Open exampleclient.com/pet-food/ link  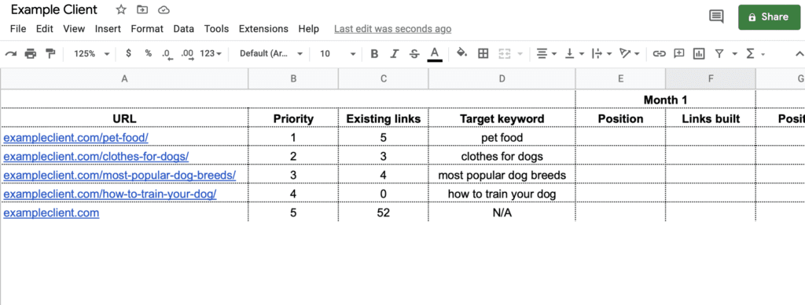pyautogui.click(x=76, y=138)
